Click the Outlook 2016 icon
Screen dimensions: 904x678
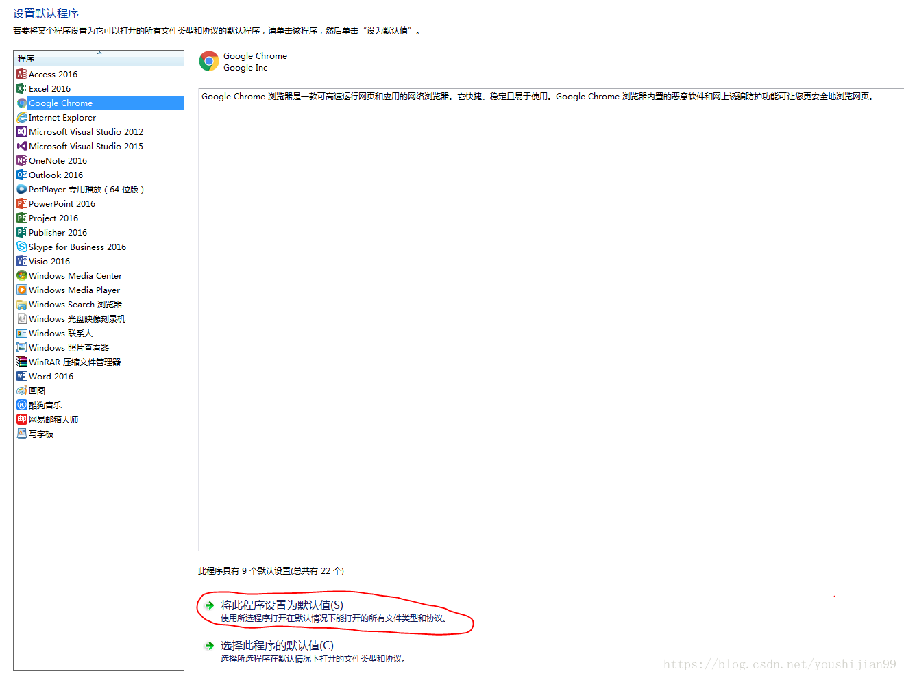tap(22, 175)
